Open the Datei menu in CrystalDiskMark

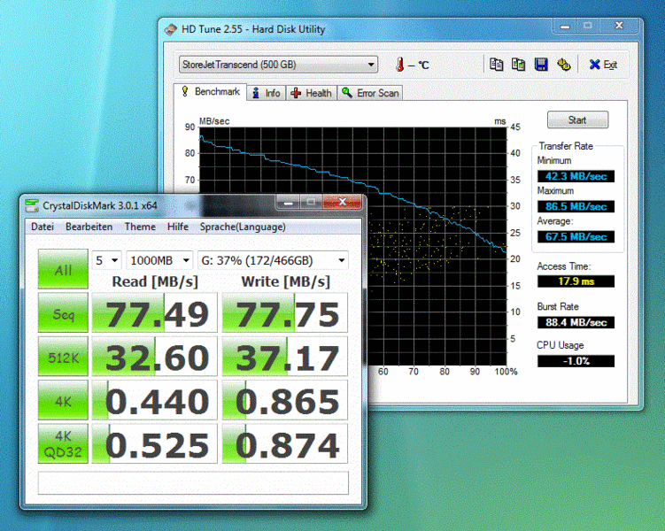pyautogui.click(x=43, y=227)
